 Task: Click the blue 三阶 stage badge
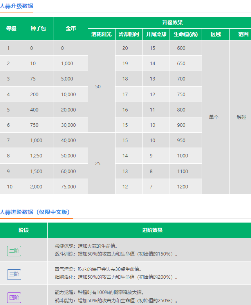click(14, 274)
